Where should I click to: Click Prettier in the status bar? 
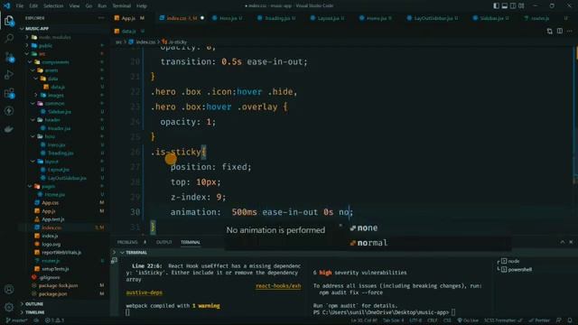pyautogui.click(x=539, y=320)
